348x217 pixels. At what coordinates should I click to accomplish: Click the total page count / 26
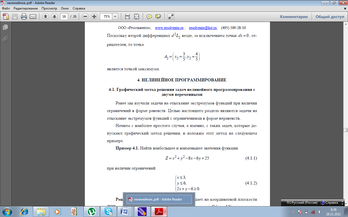click(x=73, y=17)
